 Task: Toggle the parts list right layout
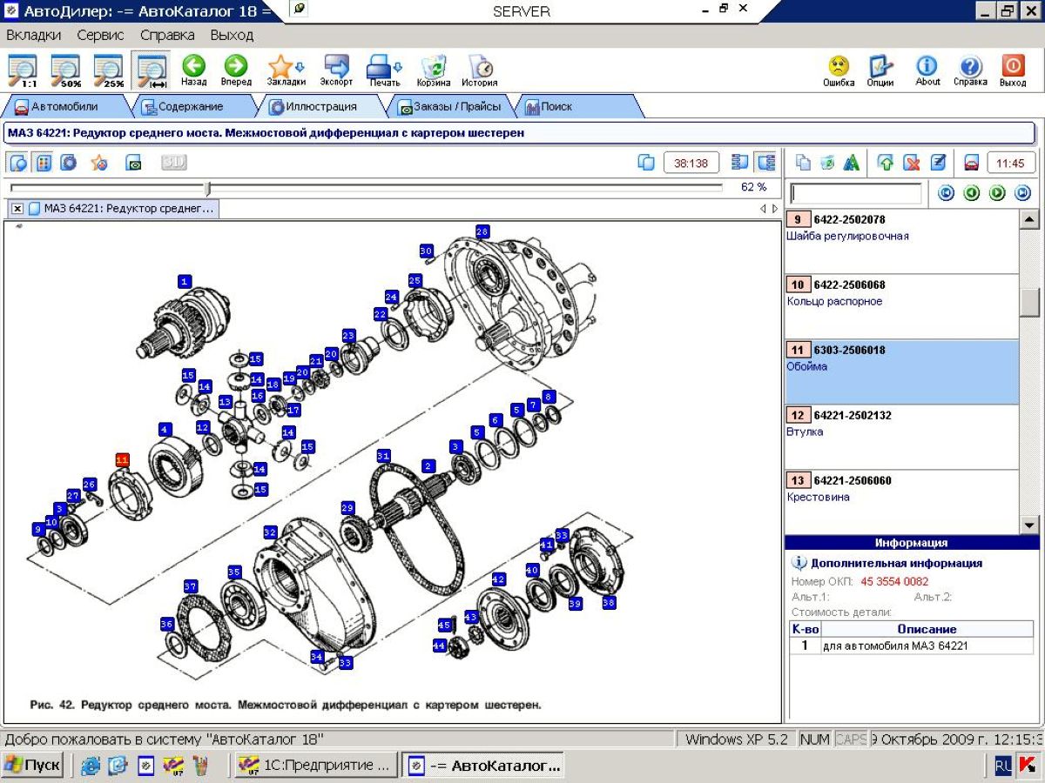tap(765, 163)
